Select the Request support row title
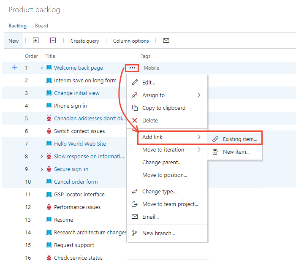Image resolution: width=296 pixels, height=266 pixels. point(74,245)
